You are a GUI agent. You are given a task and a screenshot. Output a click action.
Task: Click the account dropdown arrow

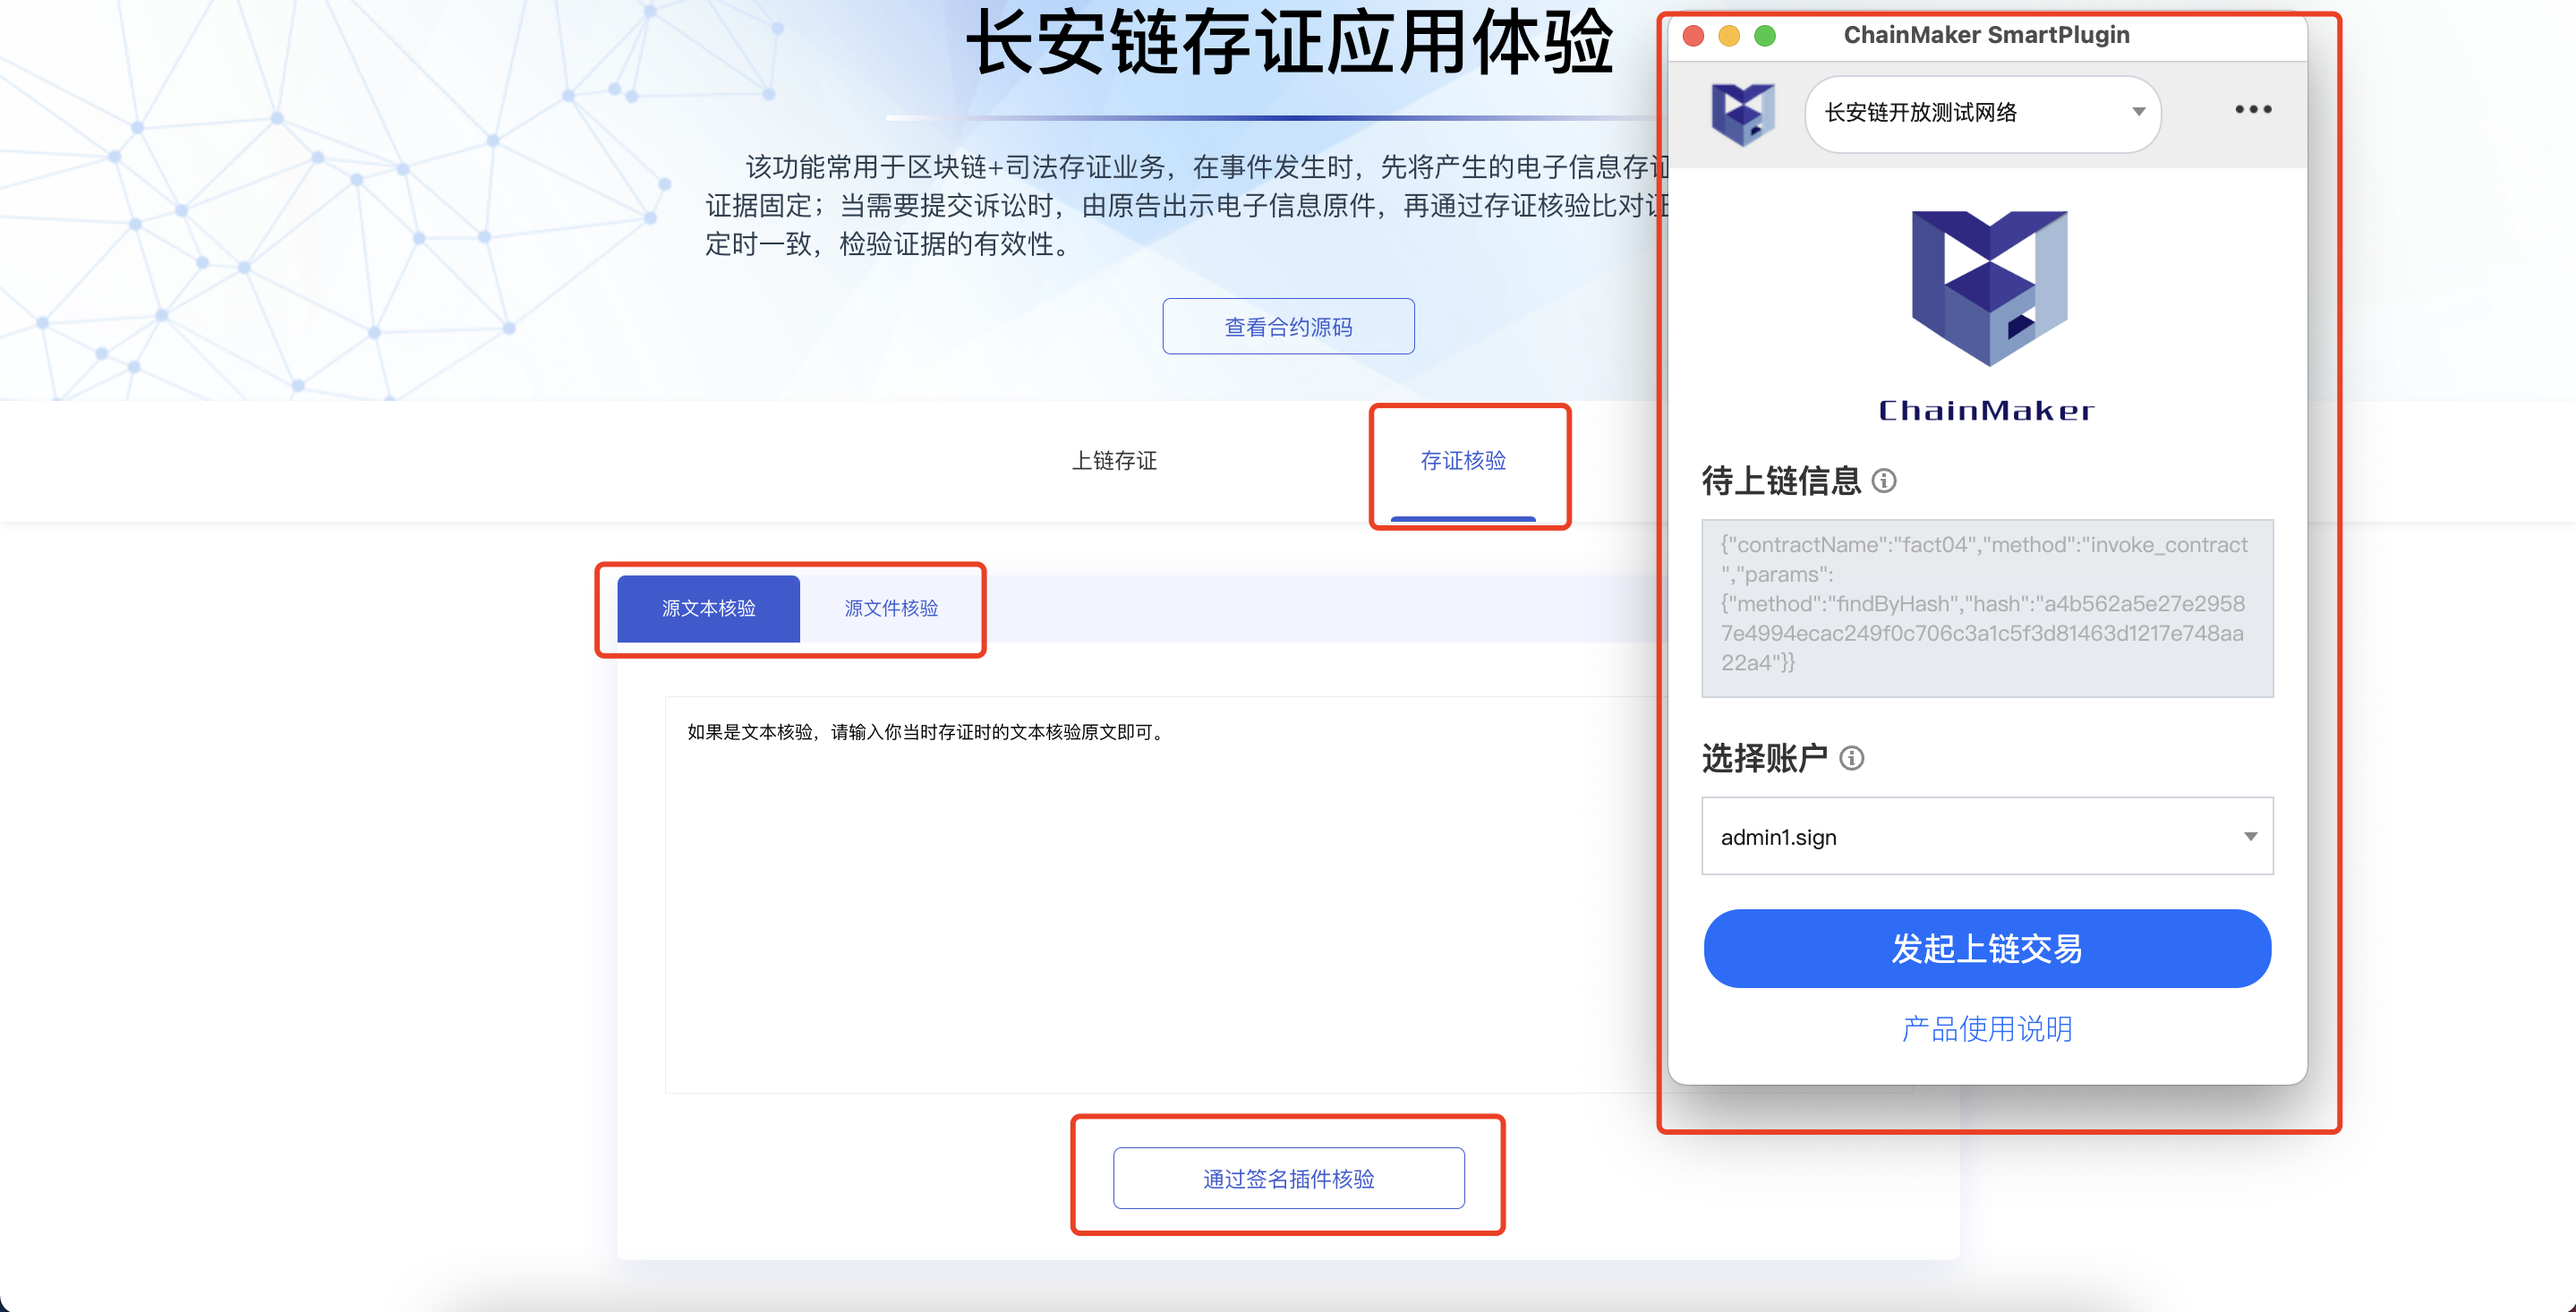tap(2250, 836)
